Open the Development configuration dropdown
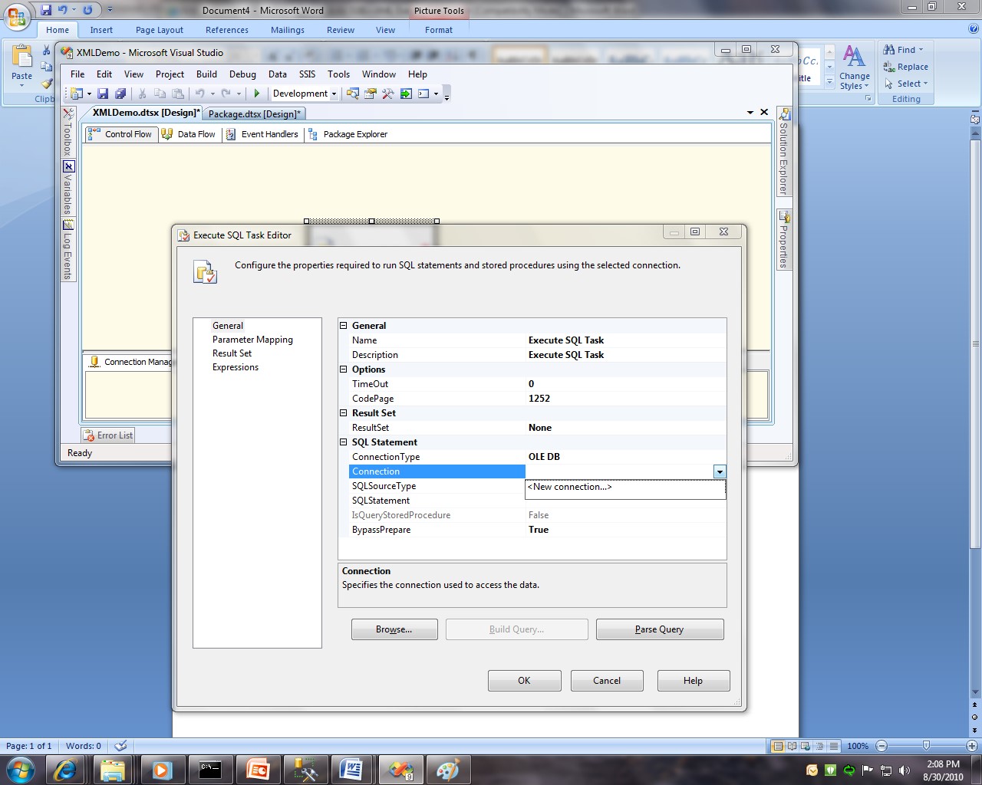Screen dimensions: 982x785 point(334,94)
